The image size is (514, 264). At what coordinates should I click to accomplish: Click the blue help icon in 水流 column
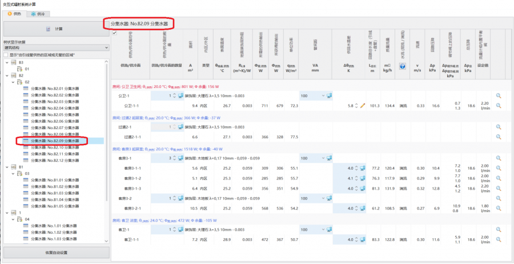pyautogui.click(x=401, y=66)
